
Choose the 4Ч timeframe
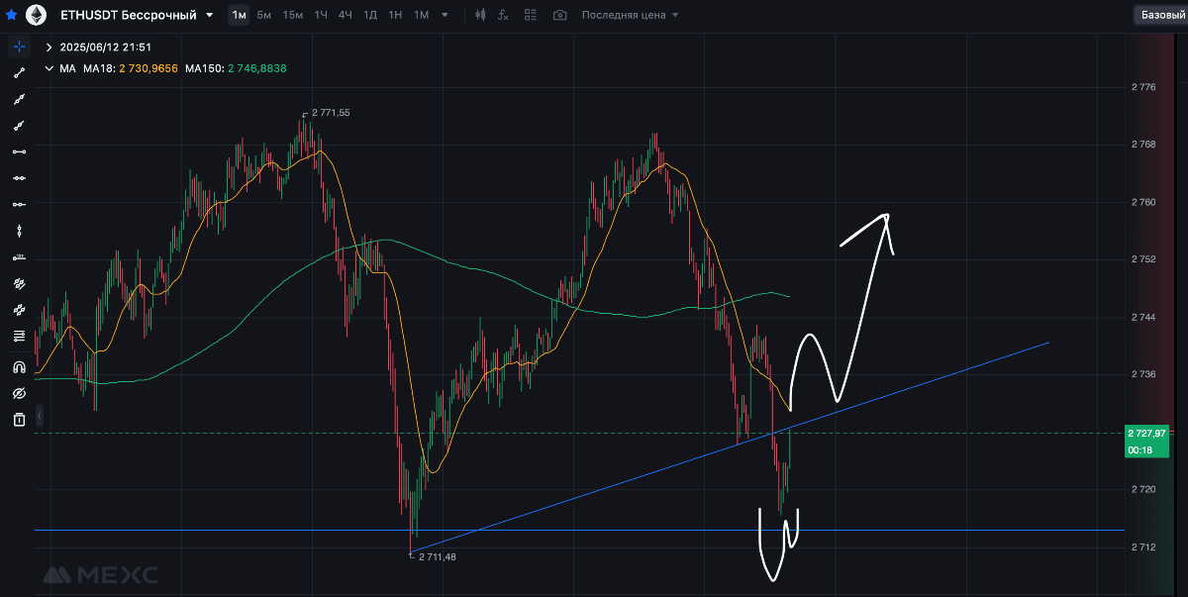click(346, 15)
